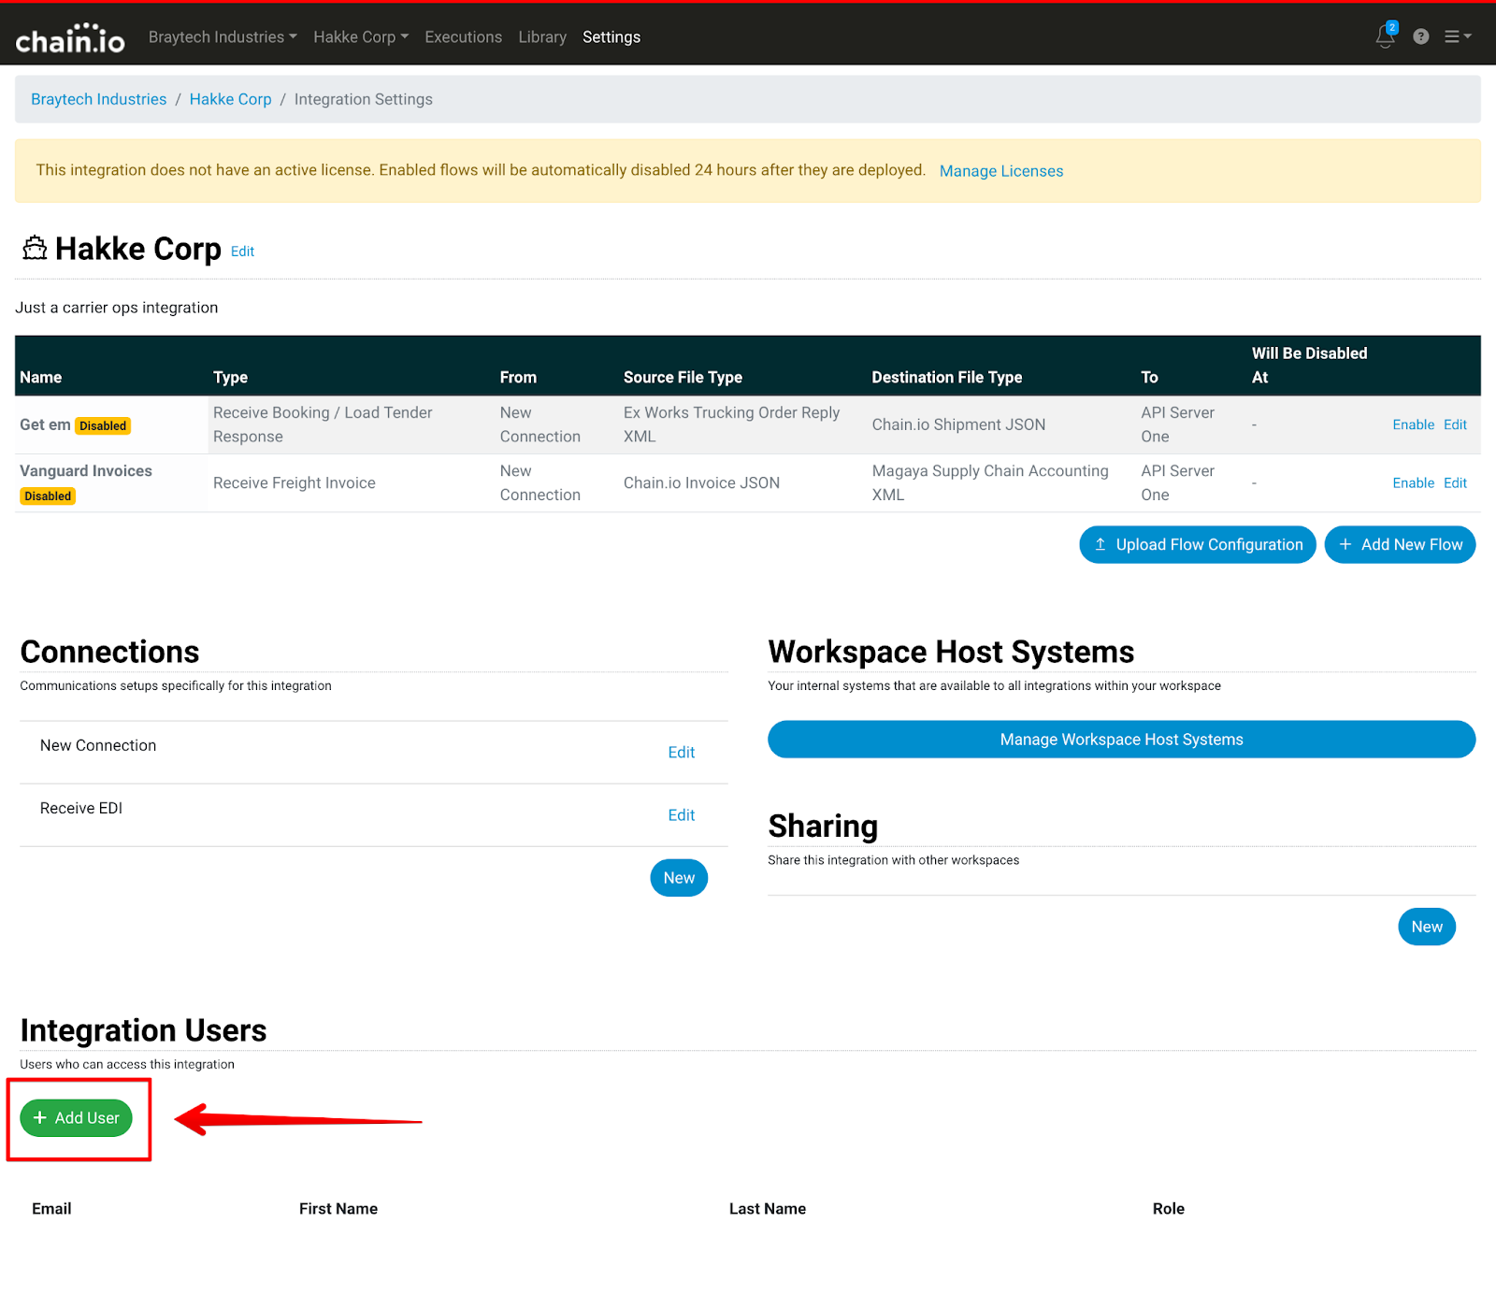Viewport: 1496px width, 1294px height.
Task: Open the notifications bell icon
Action: click(x=1386, y=36)
